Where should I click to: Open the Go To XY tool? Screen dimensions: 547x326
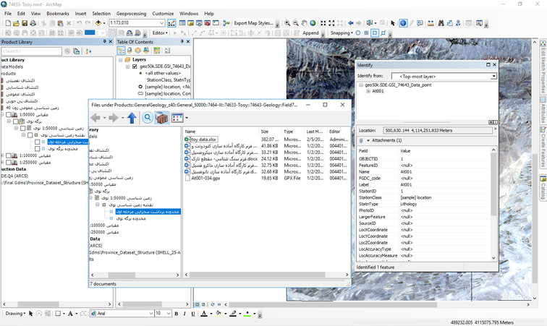(458, 23)
